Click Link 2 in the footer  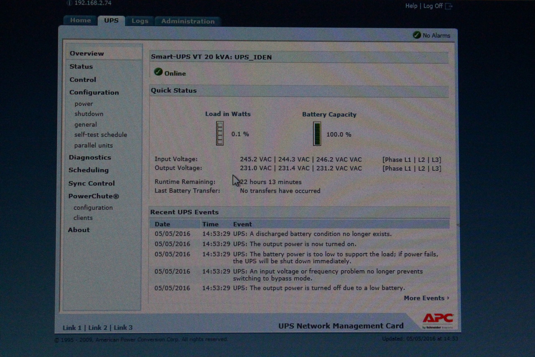[98, 328]
